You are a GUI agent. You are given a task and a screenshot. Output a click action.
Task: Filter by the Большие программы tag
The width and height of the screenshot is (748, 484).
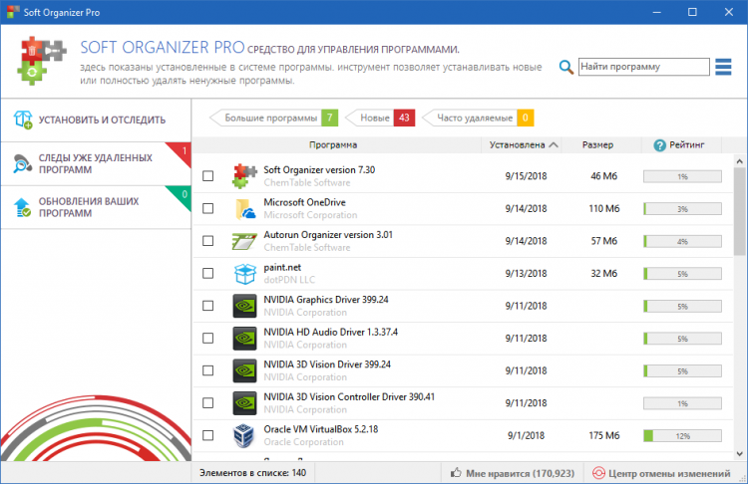(x=274, y=118)
